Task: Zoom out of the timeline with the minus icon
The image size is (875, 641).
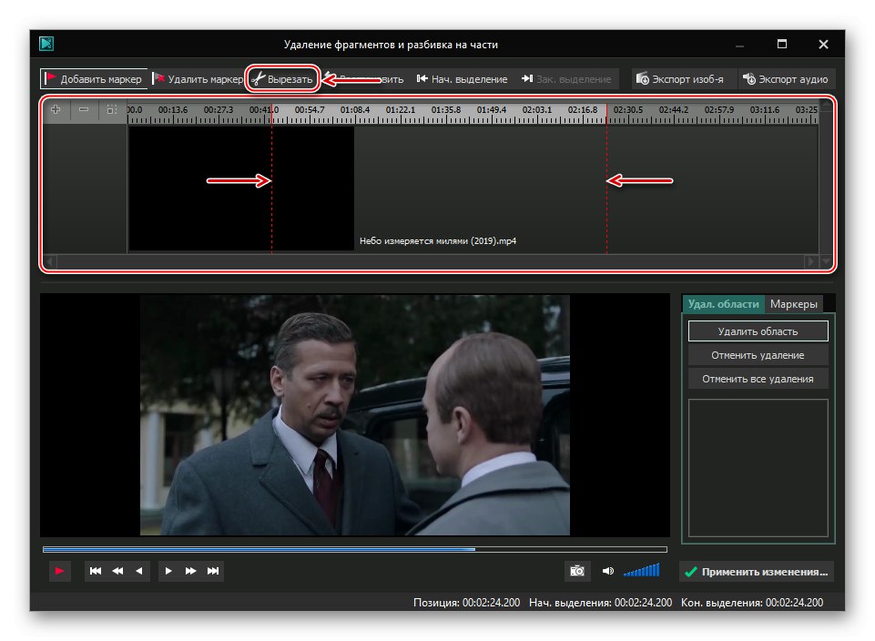Action: [x=83, y=109]
